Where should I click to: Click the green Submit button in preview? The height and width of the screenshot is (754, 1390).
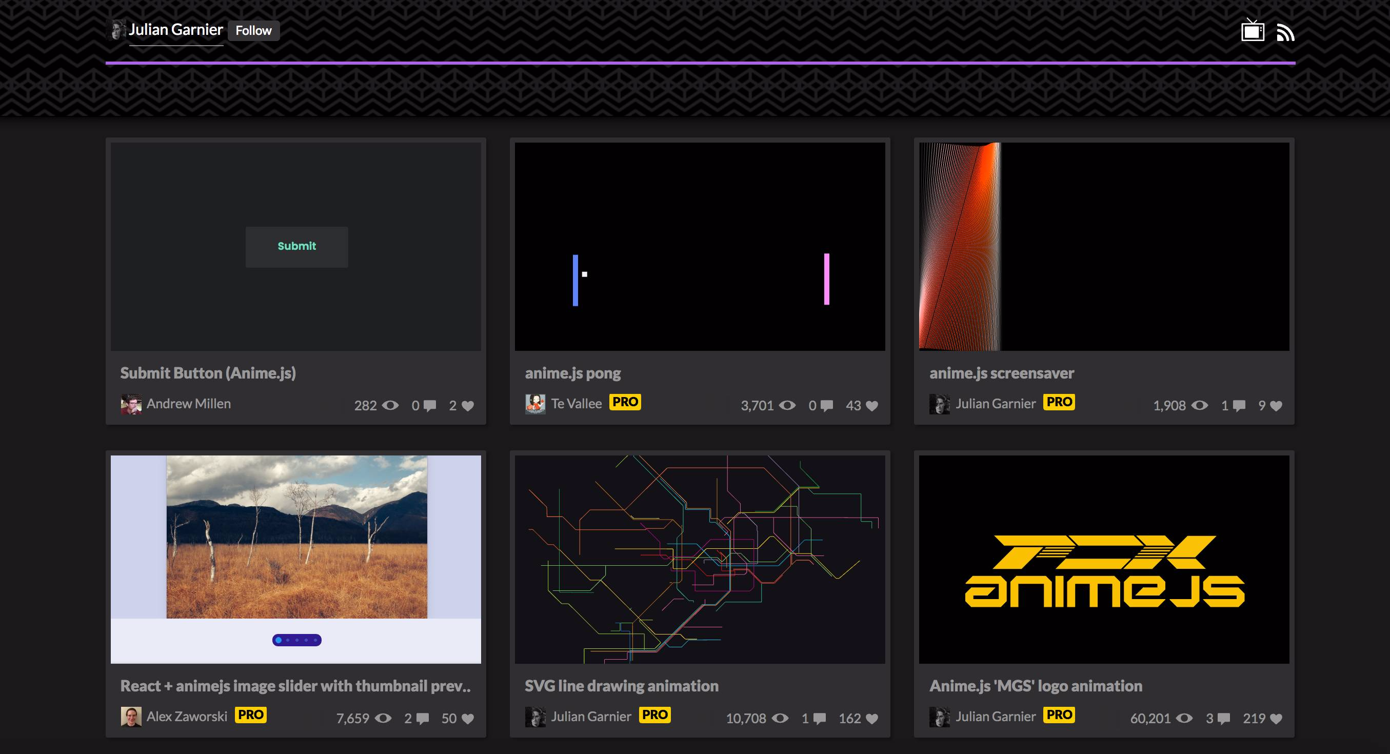[x=296, y=247]
